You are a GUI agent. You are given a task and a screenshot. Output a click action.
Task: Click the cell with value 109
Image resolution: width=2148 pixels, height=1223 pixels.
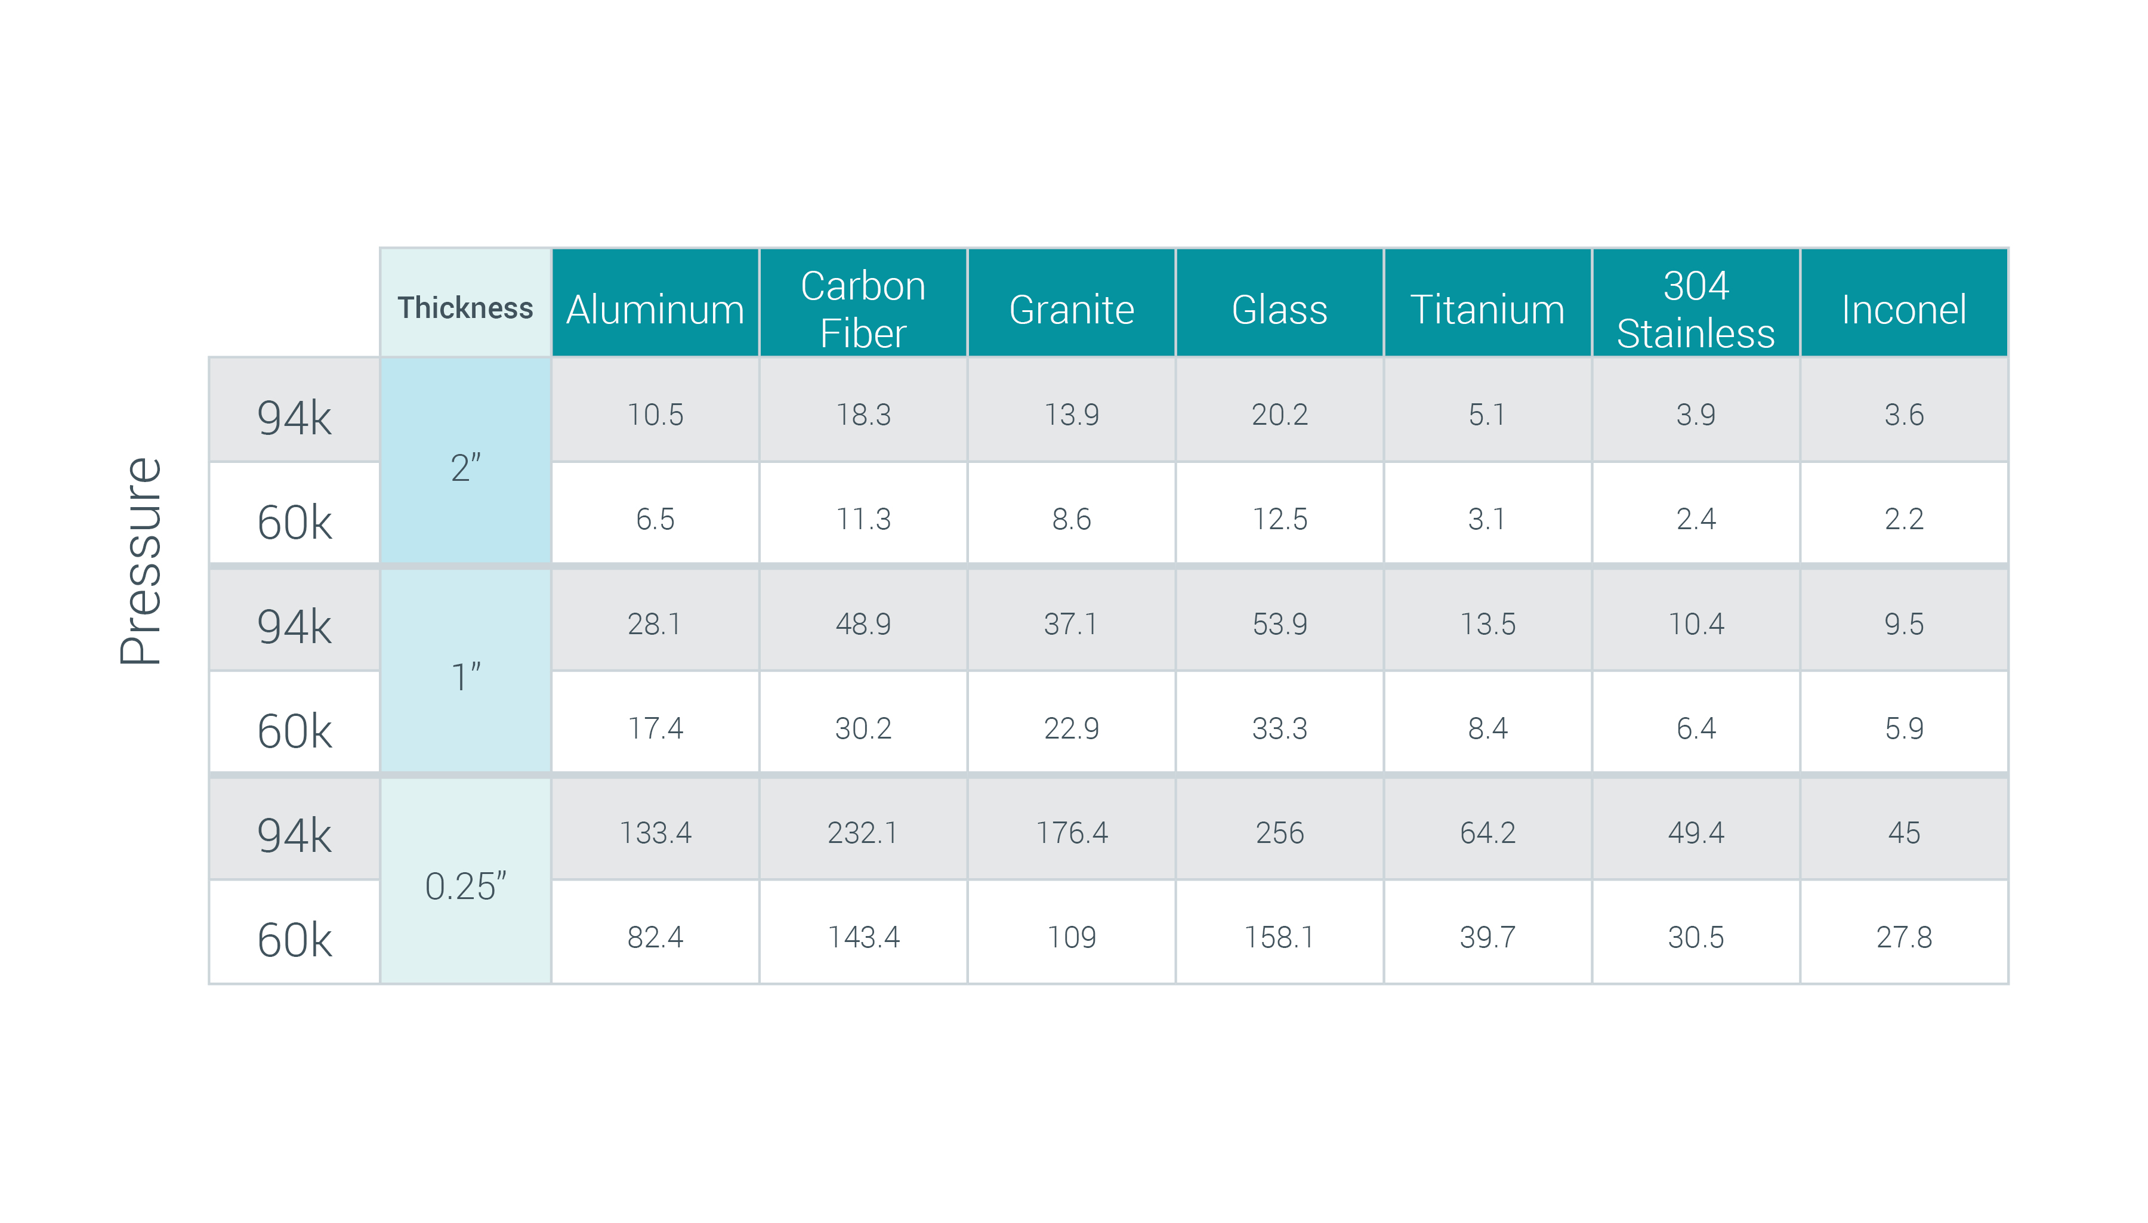pos(1071,935)
